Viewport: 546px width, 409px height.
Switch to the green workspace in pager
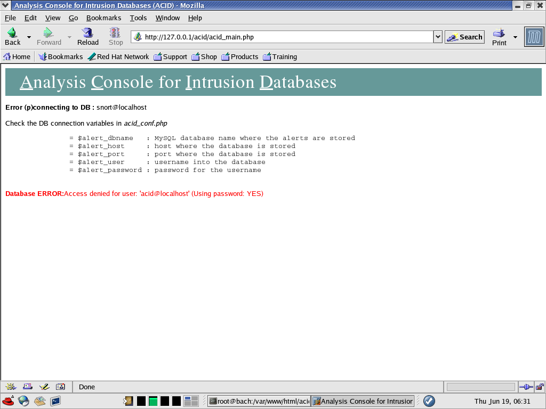pos(153,401)
